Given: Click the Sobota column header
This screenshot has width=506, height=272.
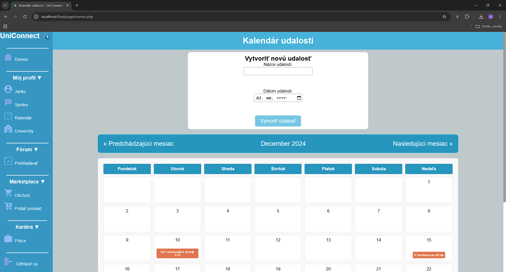Looking at the screenshot, I should (x=378, y=169).
